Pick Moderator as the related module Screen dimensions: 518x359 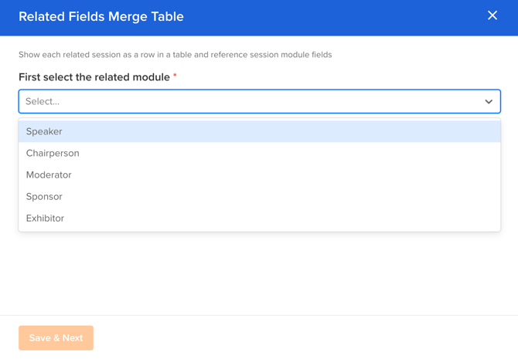pyautogui.click(x=49, y=174)
